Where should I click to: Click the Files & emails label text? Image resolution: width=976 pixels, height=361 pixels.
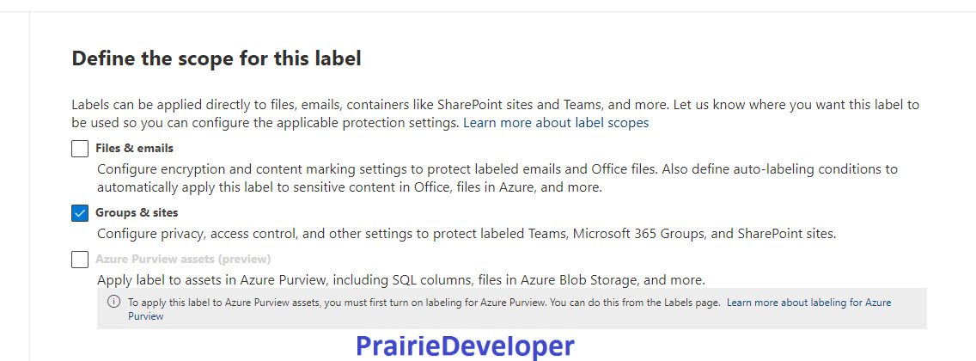[x=134, y=148]
